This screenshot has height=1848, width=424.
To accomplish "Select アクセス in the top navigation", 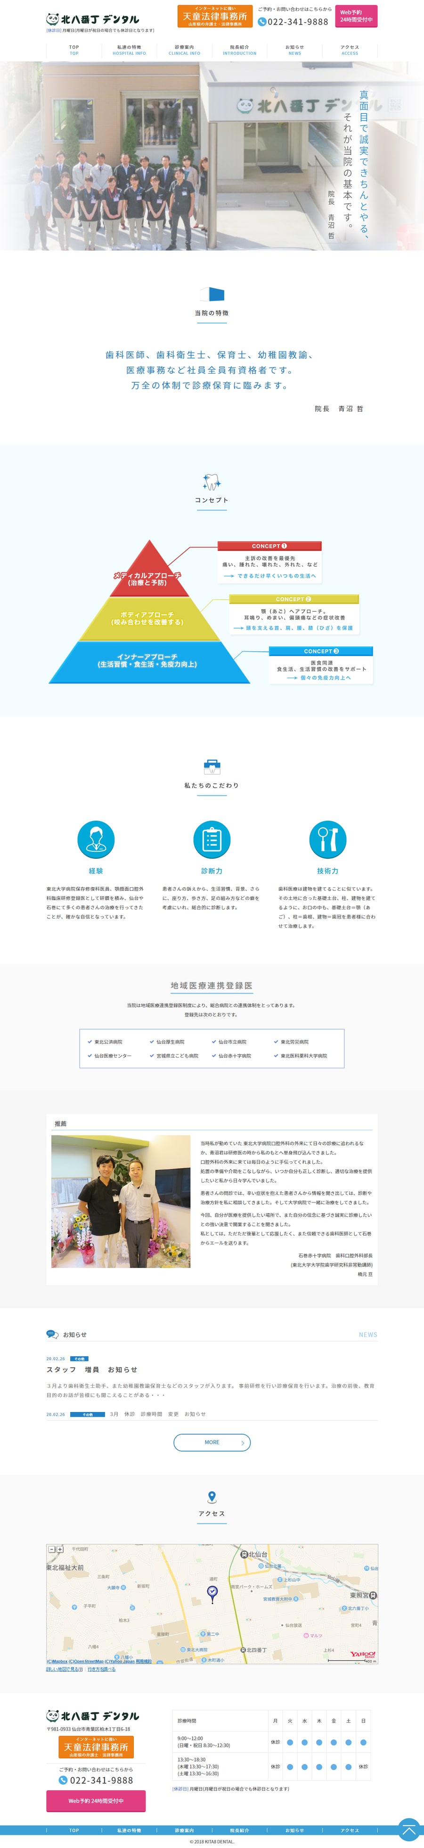I will [350, 50].
